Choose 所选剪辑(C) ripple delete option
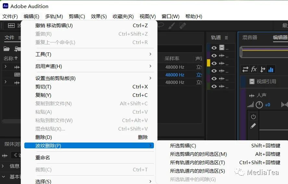This screenshot has height=184, width=288. pyautogui.click(x=225, y=146)
